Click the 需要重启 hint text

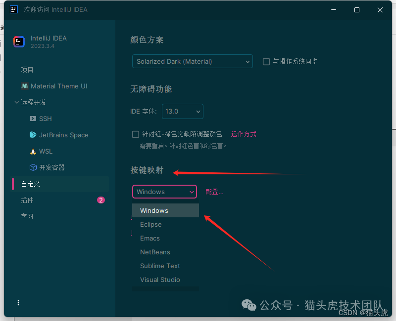point(183,146)
